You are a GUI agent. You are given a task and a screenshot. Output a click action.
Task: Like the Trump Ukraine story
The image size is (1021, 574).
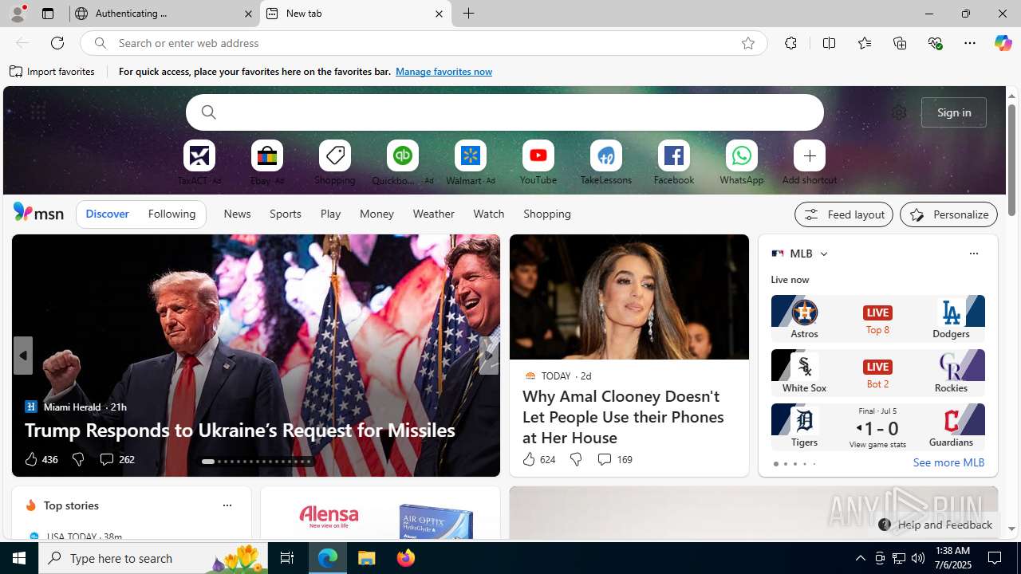click(x=40, y=459)
